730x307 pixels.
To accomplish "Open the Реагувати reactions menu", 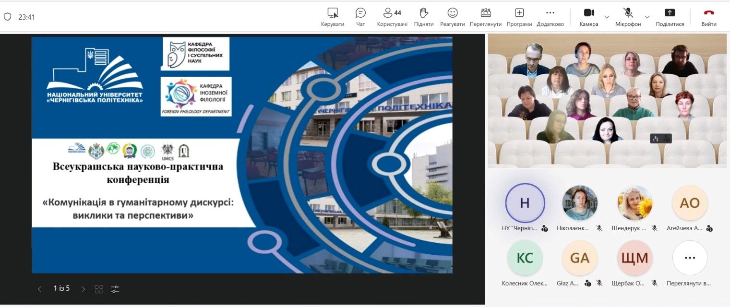I will point(453,17).
